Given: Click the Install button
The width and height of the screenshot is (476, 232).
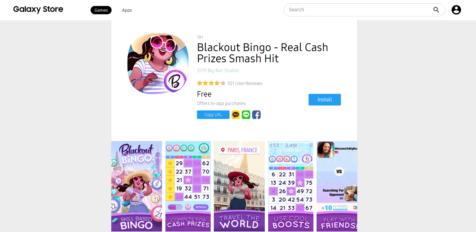Looking at the screenshot, I should (325, 100).
